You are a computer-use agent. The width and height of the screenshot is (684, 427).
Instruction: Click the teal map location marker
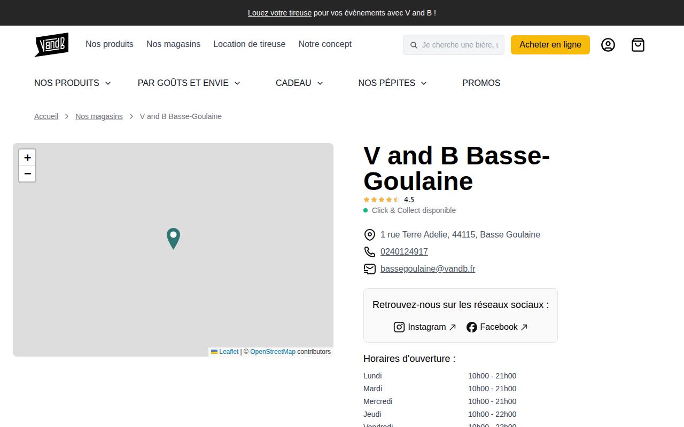pos(173,239)
